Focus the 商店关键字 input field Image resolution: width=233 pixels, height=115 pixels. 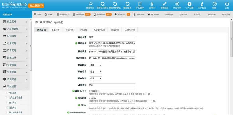click(x=112, y=58)
